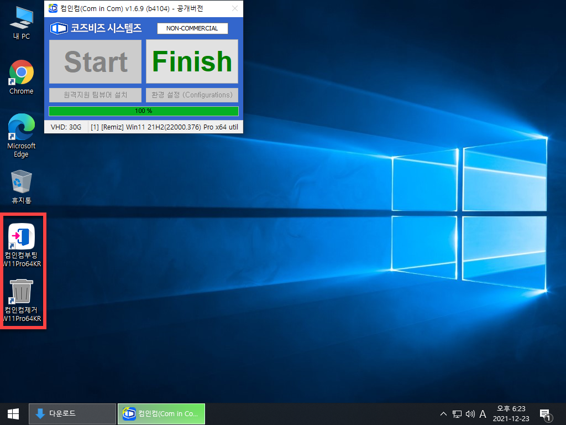Show hidden system tray icons
Screen dimensions: 566x425
[444, 414]
